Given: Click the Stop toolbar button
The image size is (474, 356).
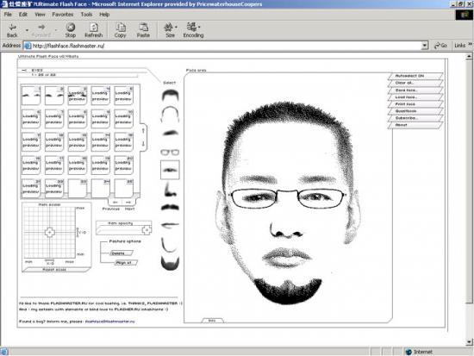Looking at the screenshot, I should [x=71, y=30].
